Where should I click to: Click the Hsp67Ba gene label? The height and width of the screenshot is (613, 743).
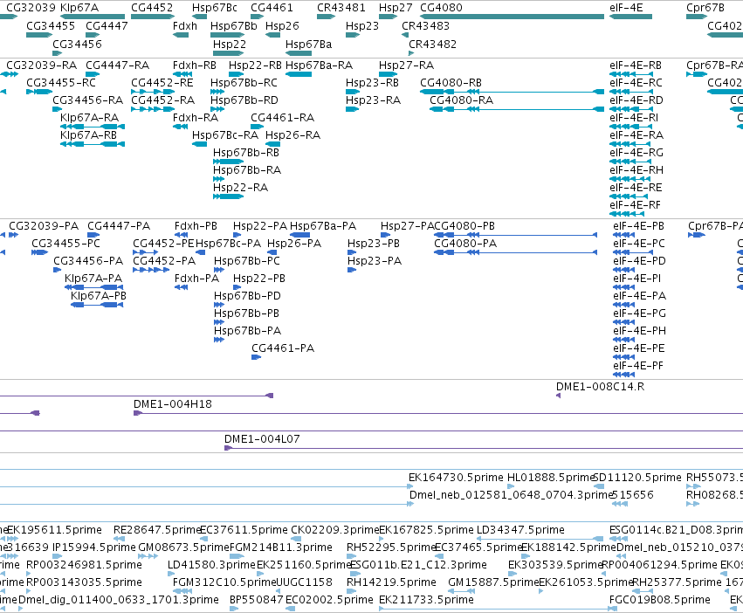[x=308, y=44]
